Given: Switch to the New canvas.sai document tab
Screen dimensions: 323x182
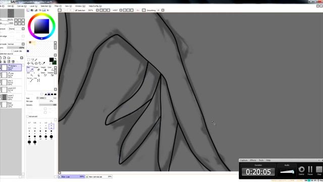Looking at the screenshot, I should (99, 176).
